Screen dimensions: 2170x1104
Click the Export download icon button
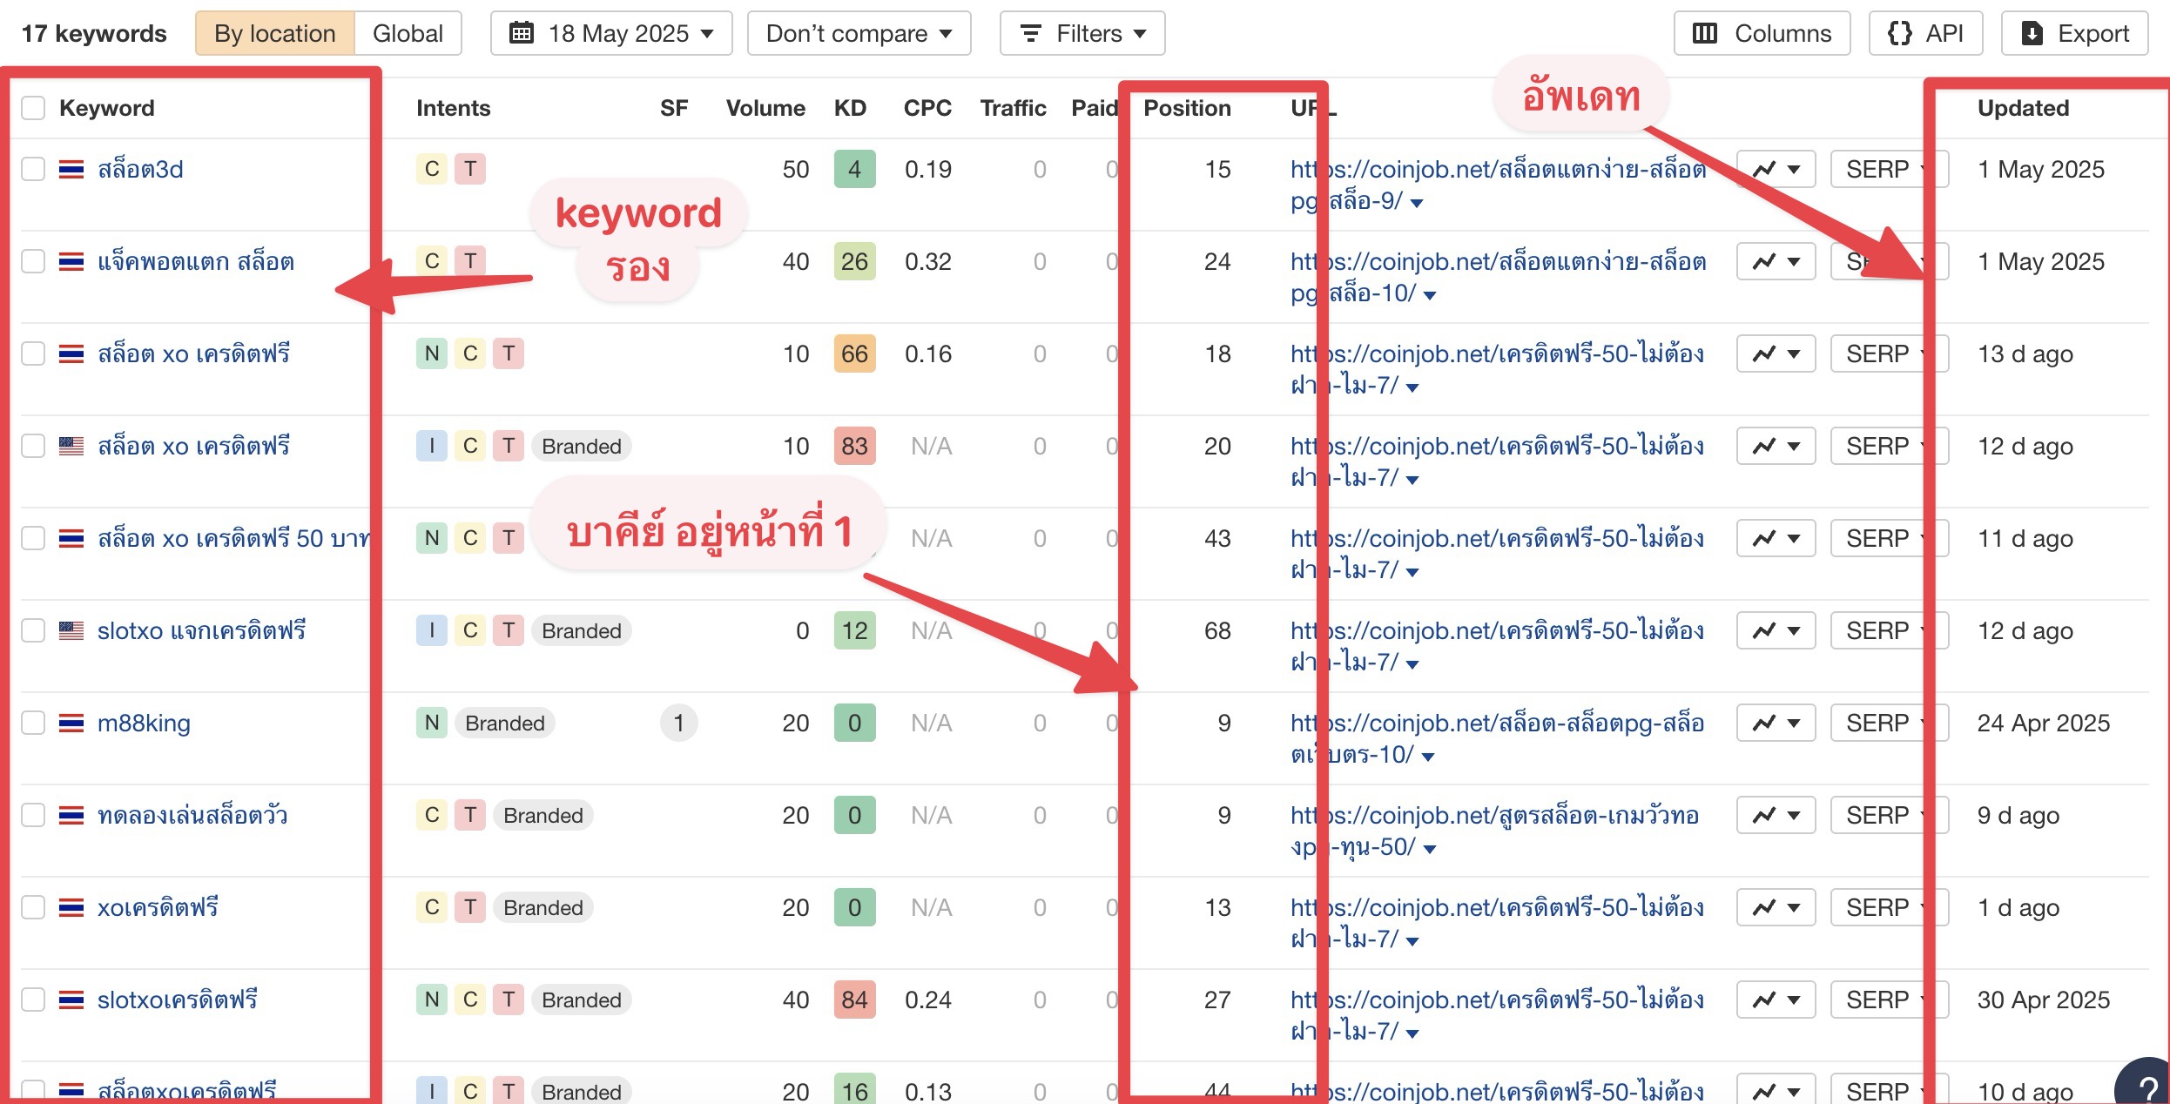(2074, 33)
